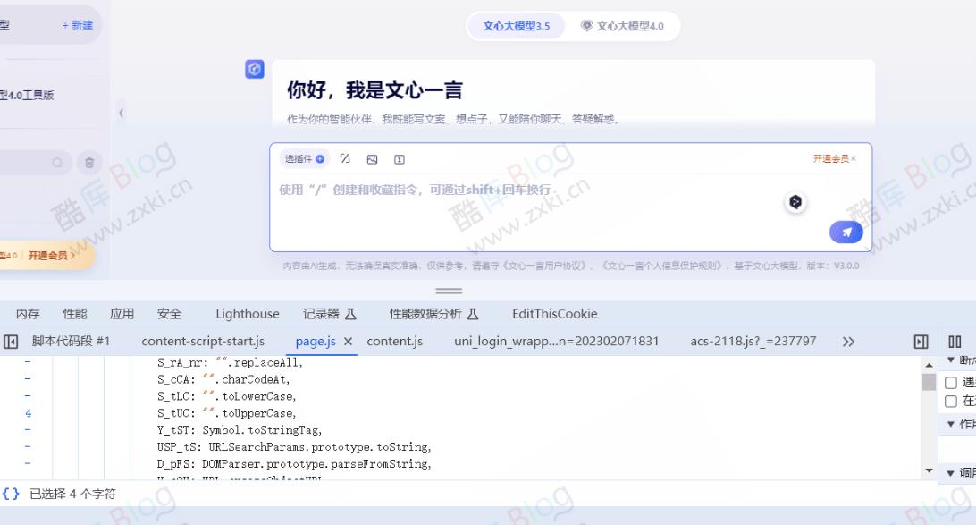Enable the first breakpoint checkbox in the debugger sidebar
This screenshot has height=525, width=976.
951,381
